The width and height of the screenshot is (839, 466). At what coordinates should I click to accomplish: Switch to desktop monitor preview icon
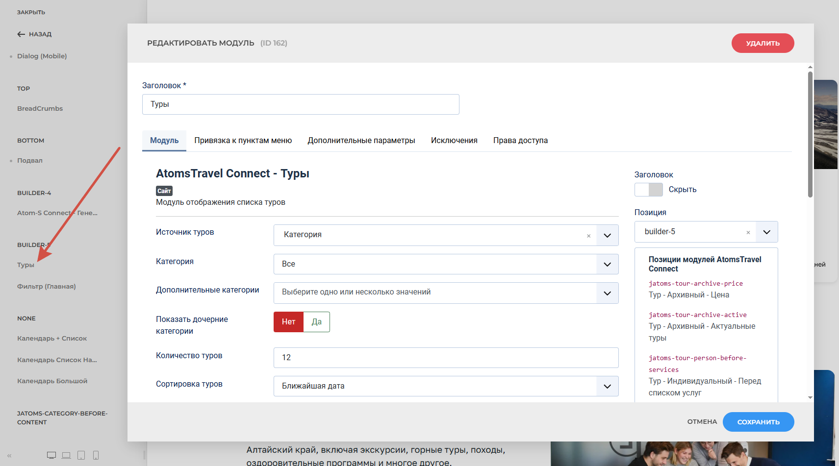(x=51, y=455)
